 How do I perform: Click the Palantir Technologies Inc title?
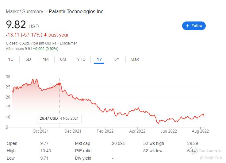76,12
